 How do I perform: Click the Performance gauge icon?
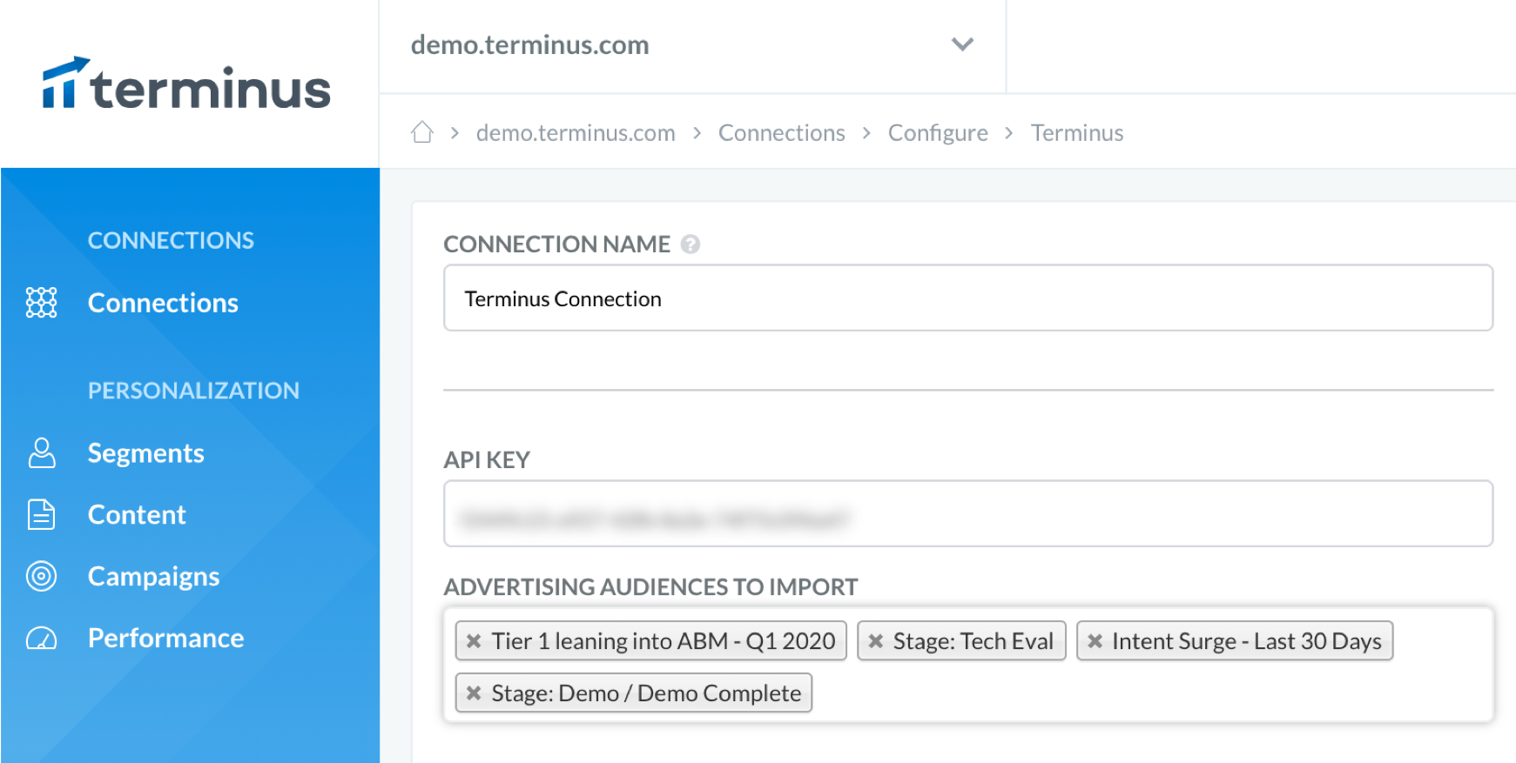pos(41,639)
